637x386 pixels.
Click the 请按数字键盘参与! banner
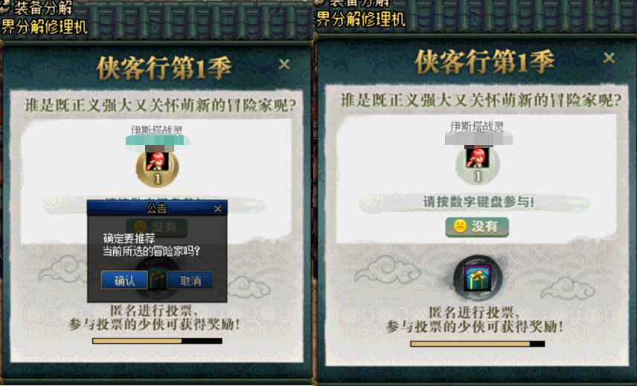point(478,202)
